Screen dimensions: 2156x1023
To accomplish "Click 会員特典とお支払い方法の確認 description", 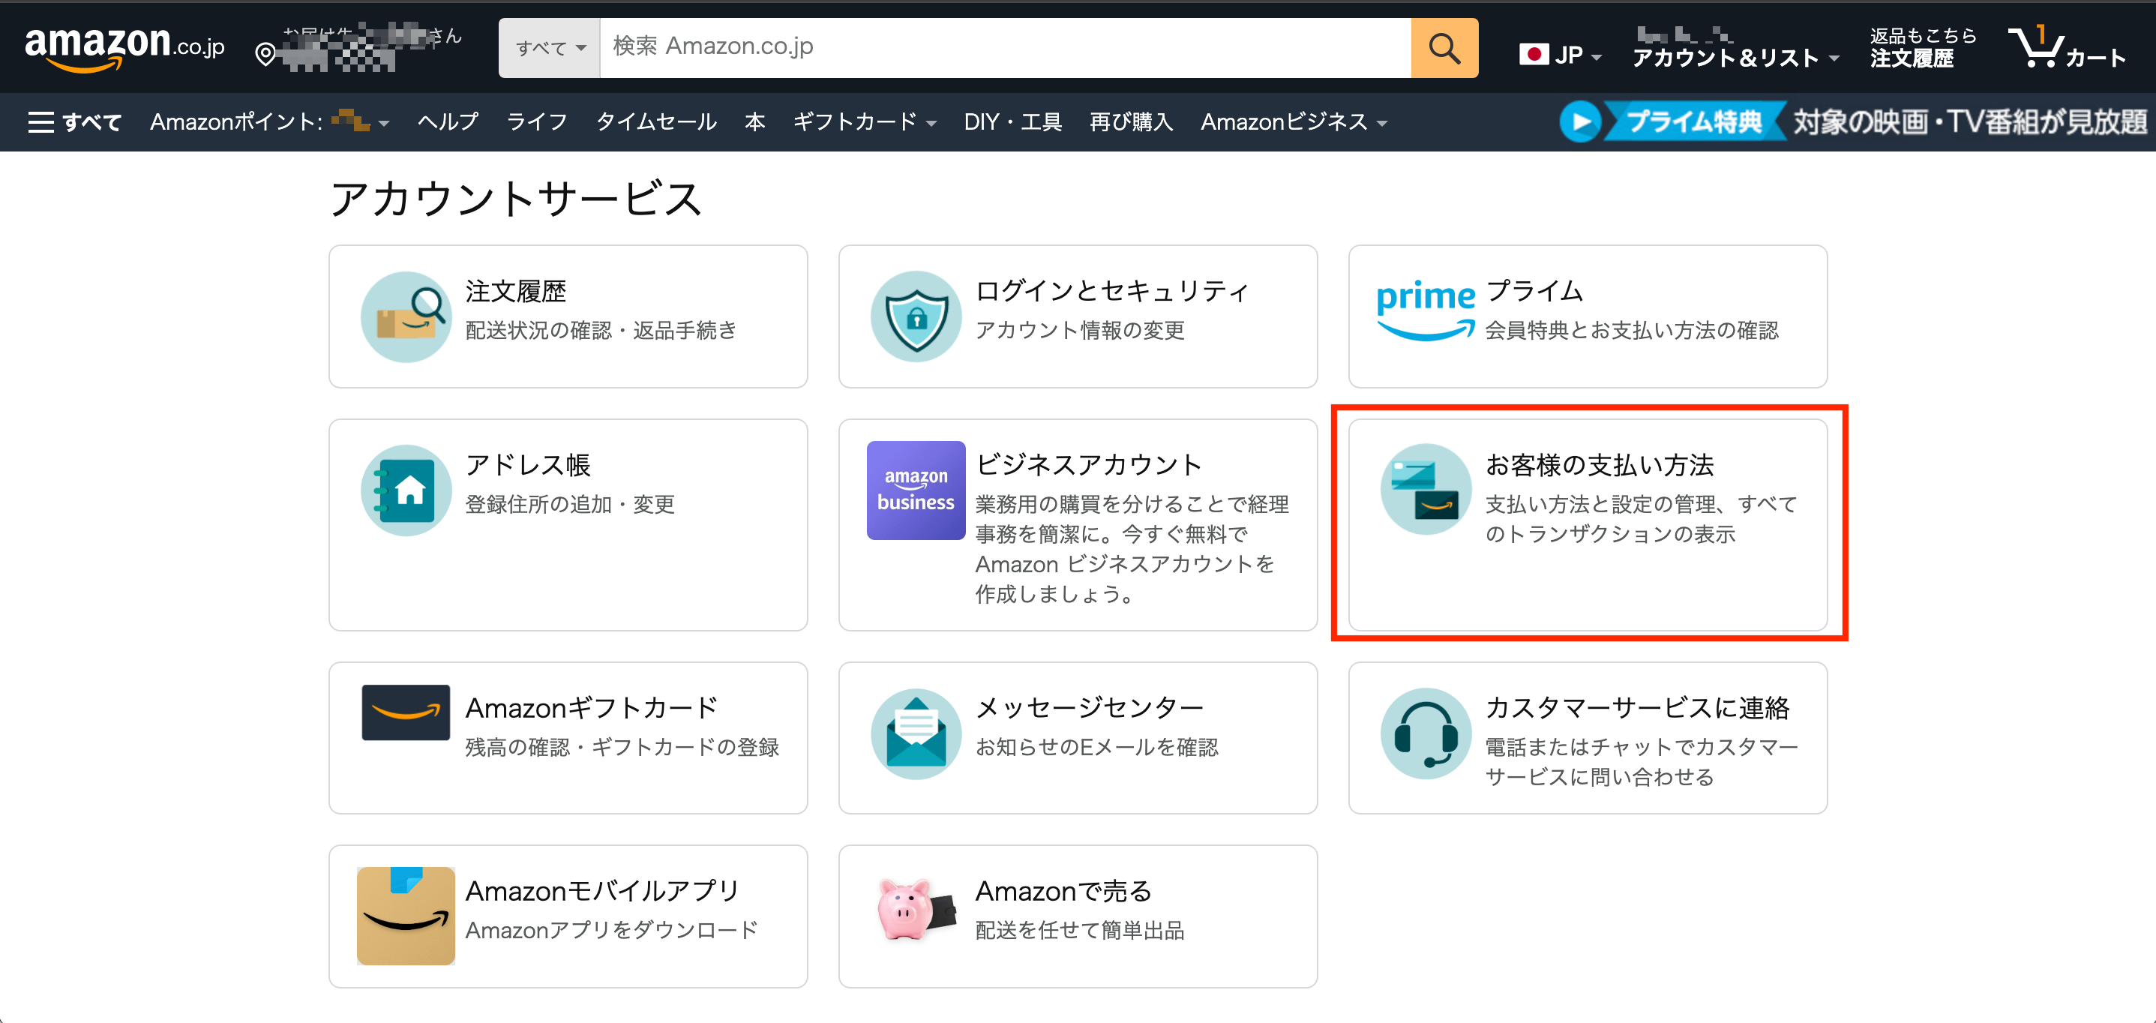I will (1631, 331).
